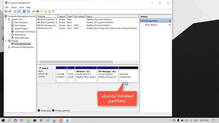Toggle Show/Hide Action Pane toolbar icon

28,11
